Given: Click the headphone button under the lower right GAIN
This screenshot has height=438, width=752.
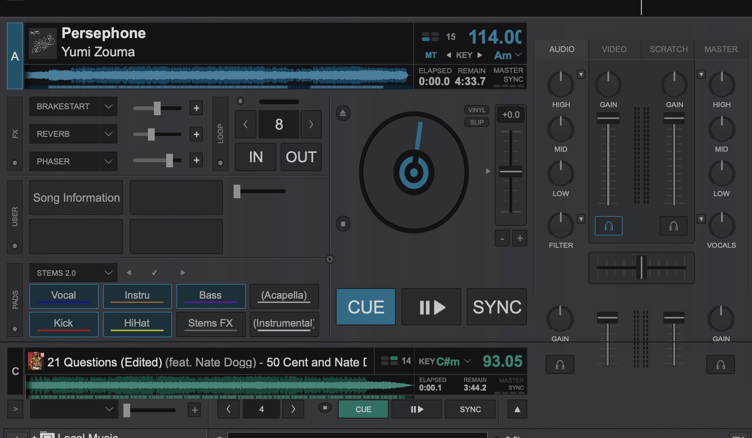Looking at the screenshot, I should coord(721,364).
